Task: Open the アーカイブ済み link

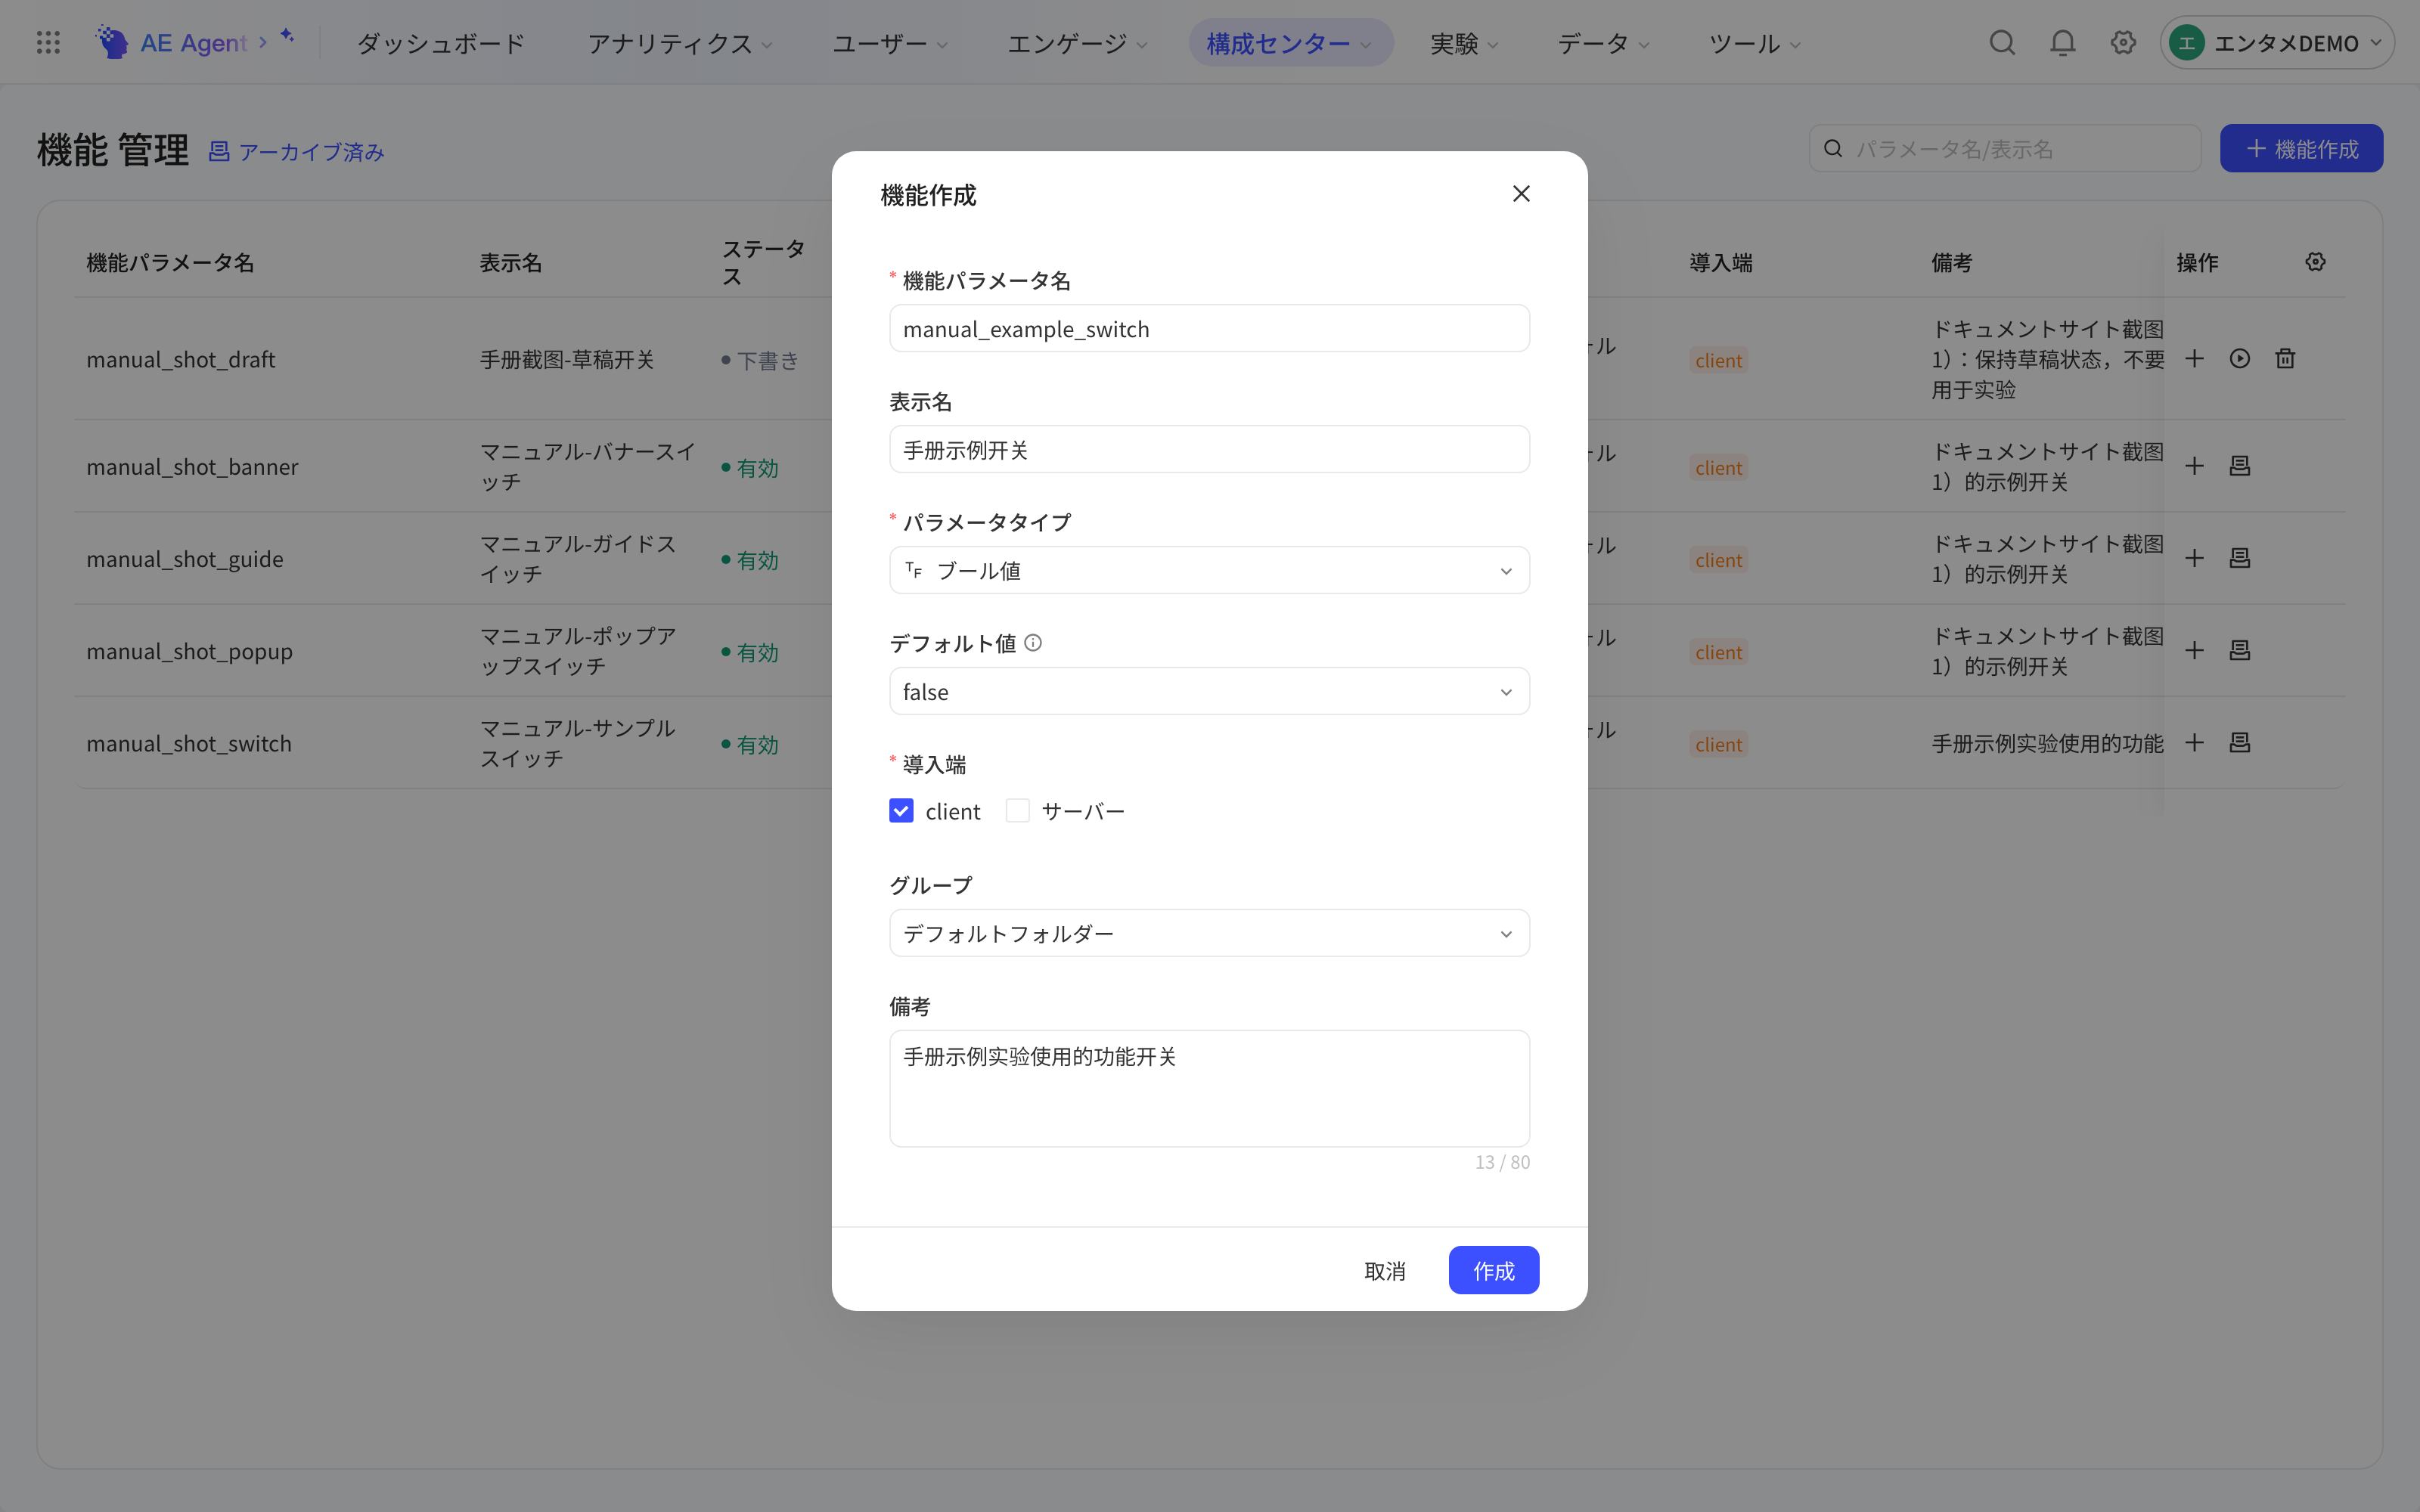Action: (296, 151)
